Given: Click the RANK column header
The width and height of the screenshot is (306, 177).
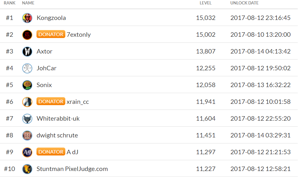Looking at the screenshot, I should [x=10, y=3].
